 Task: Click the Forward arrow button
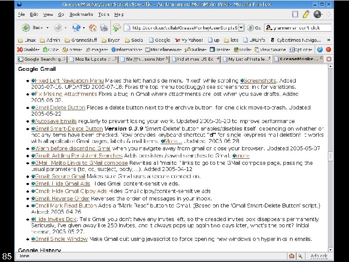pyautogui.click(x=58, y=28)
